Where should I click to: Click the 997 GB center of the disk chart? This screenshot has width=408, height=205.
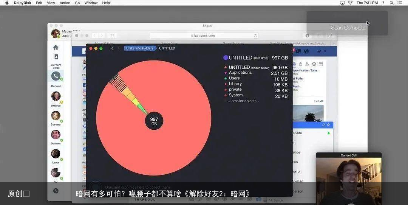(154, 121)
